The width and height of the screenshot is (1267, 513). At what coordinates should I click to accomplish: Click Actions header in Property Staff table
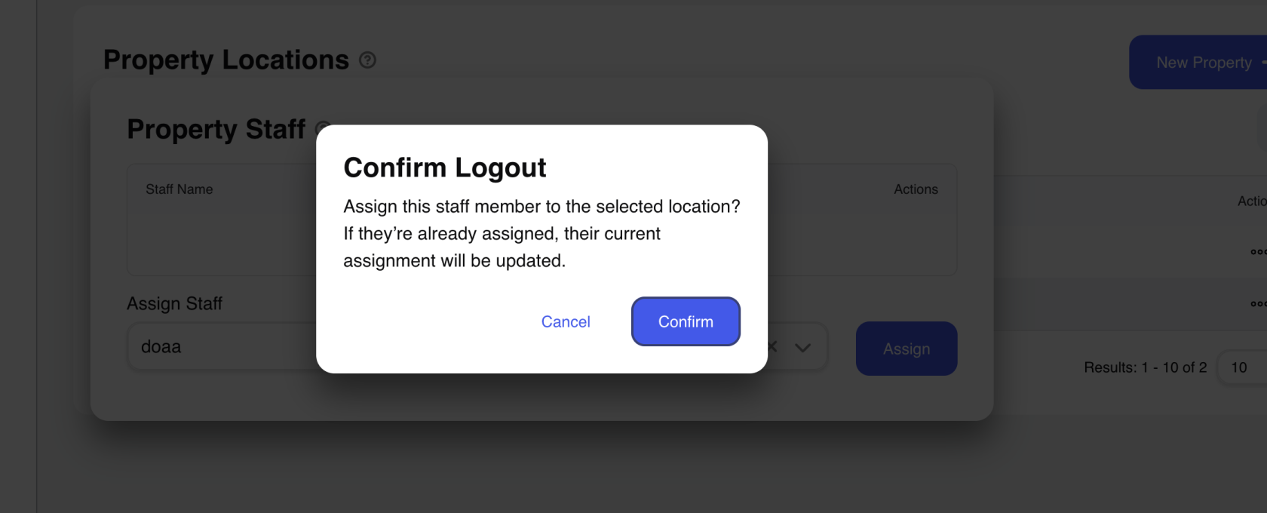[916, 189]
